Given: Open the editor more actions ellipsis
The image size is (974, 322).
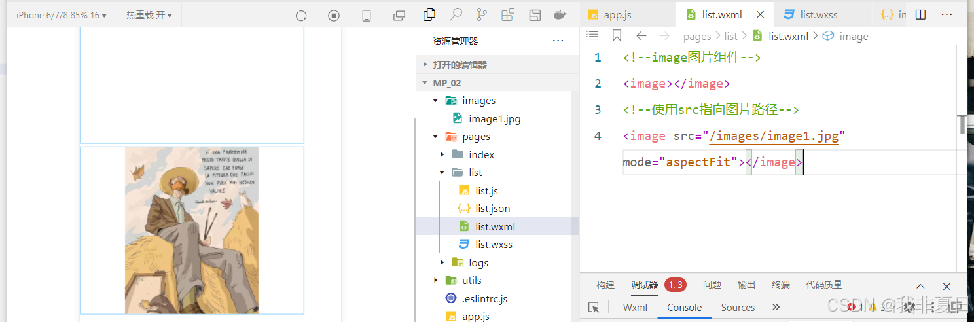Looking at the screenshot, I should [947, 14].
